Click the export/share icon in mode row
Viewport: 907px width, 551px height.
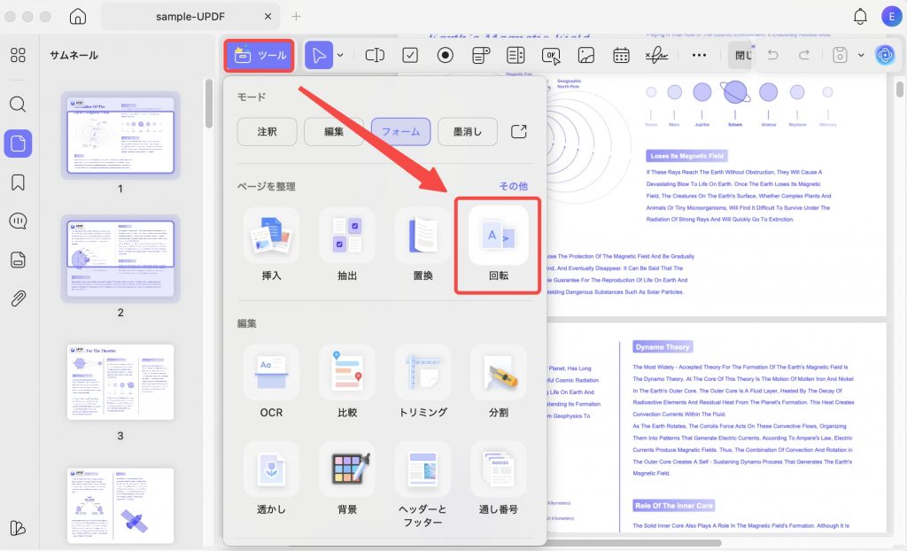pos(519,131)
